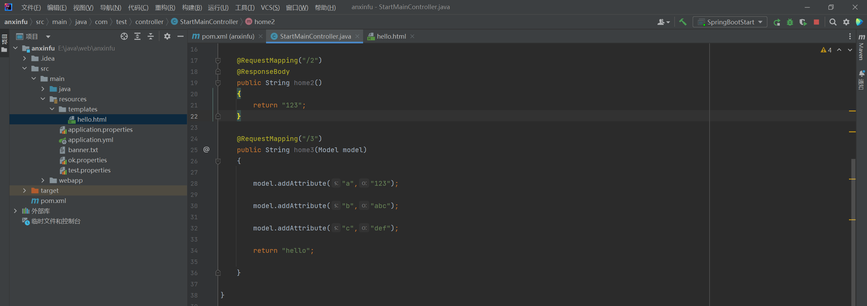Click the Build project hammer icon
The image size is (867, 306).
pyautogui.click(x=683, y=22)
